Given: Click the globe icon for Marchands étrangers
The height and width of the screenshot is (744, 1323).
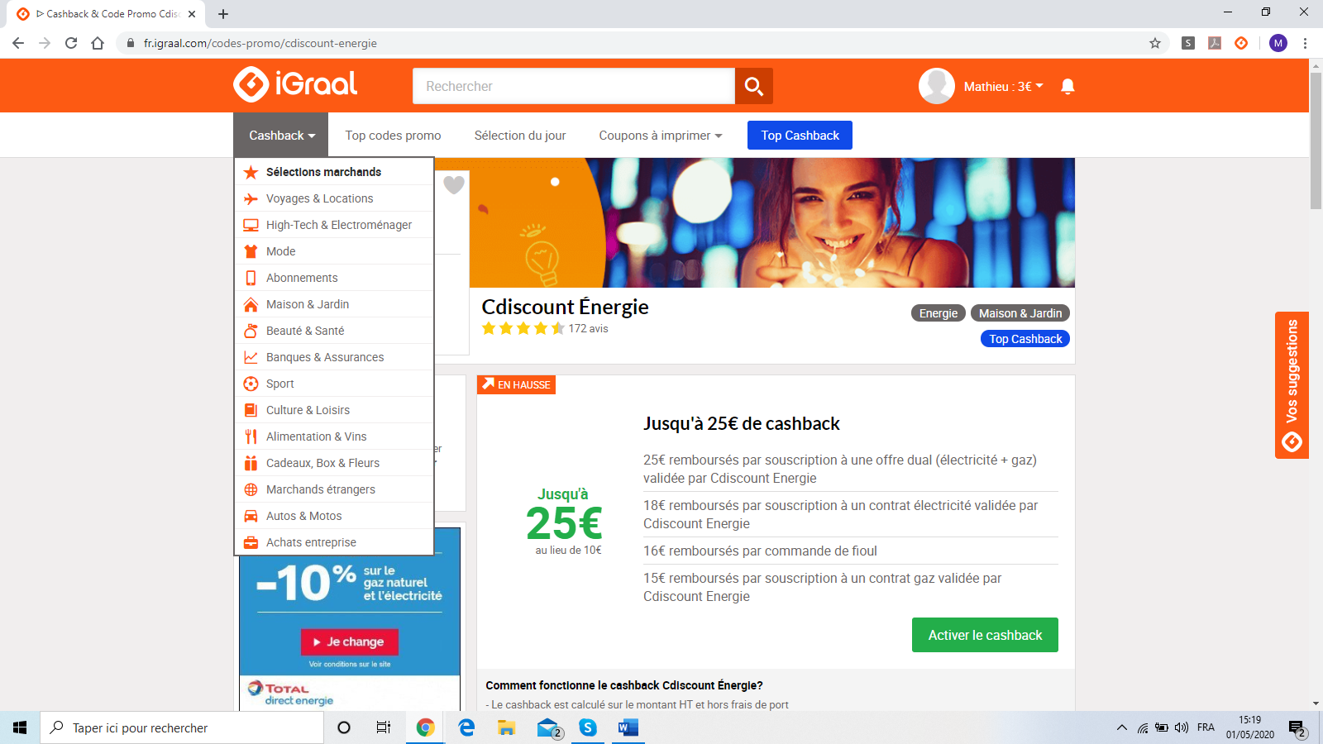Looking at the screenshot, I should [x=251, y=489].
